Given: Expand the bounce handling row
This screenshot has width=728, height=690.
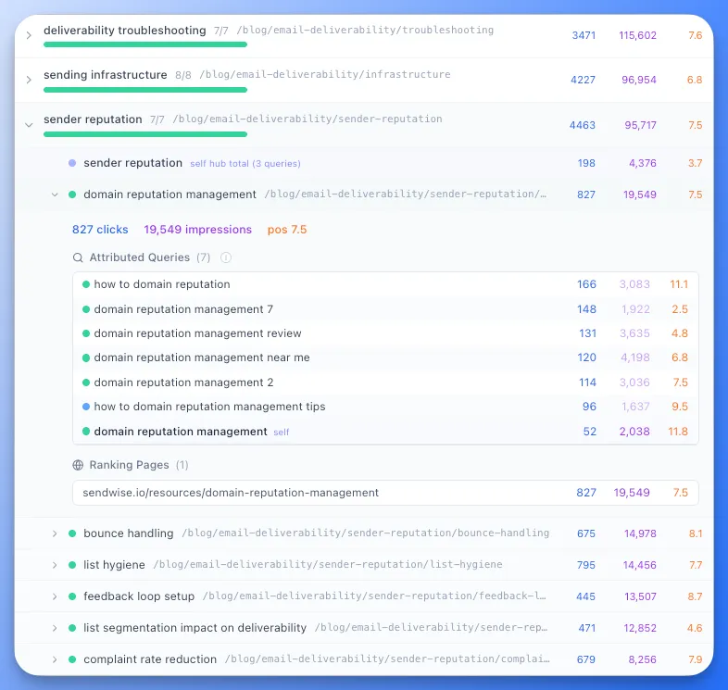Looking at the screenshot, I should pyautogui.click(x=55, y=533).
